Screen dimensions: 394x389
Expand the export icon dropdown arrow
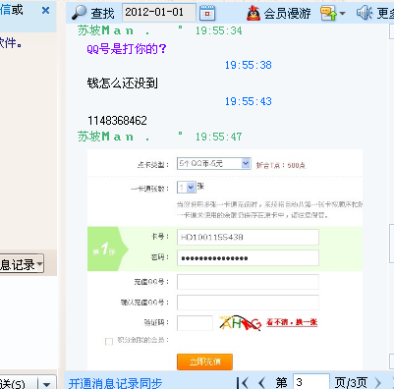[x=342, y=14]
